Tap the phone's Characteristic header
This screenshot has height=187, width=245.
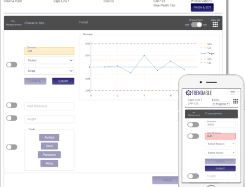[x=214, y=113]
